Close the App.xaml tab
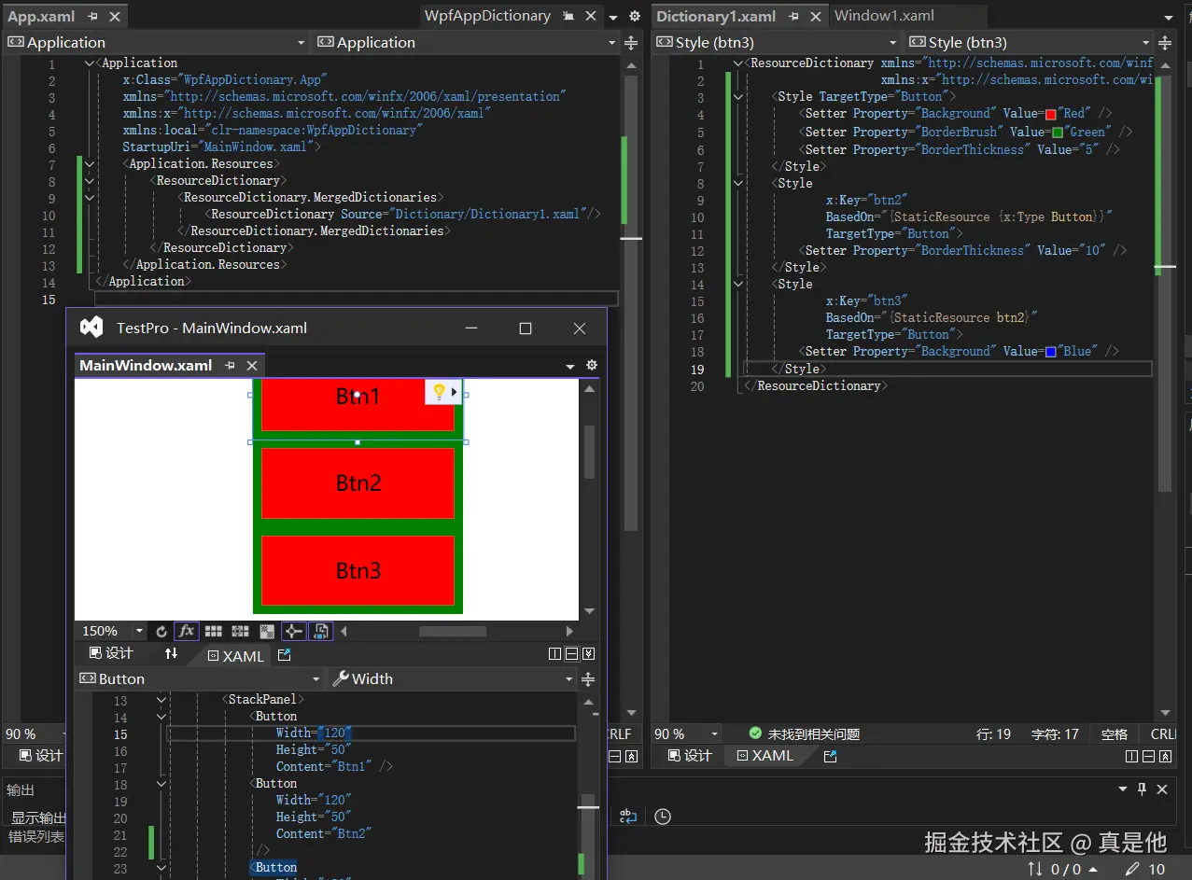 point(115,17)
